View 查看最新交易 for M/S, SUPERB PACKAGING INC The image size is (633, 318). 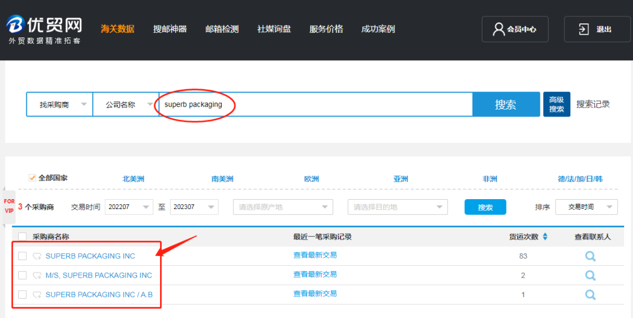point(315,275)
